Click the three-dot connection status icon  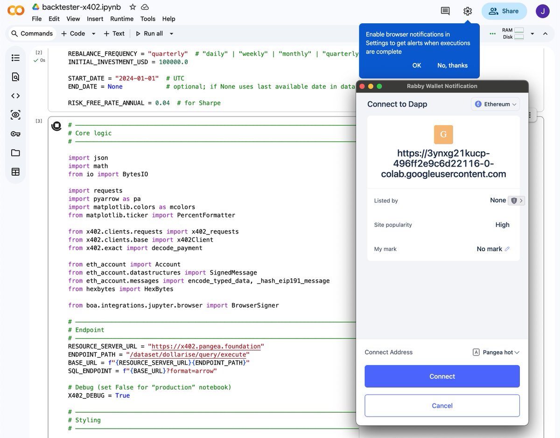pos(493,34)
